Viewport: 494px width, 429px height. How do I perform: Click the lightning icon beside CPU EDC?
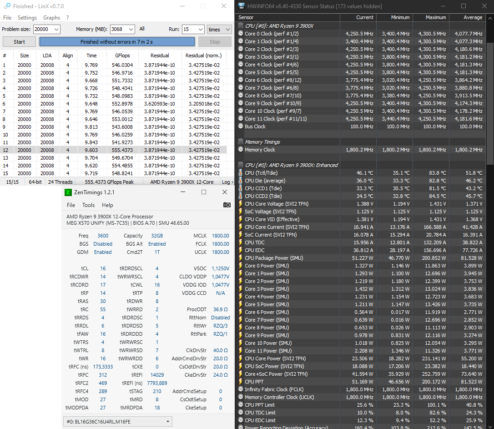[240, 250]
